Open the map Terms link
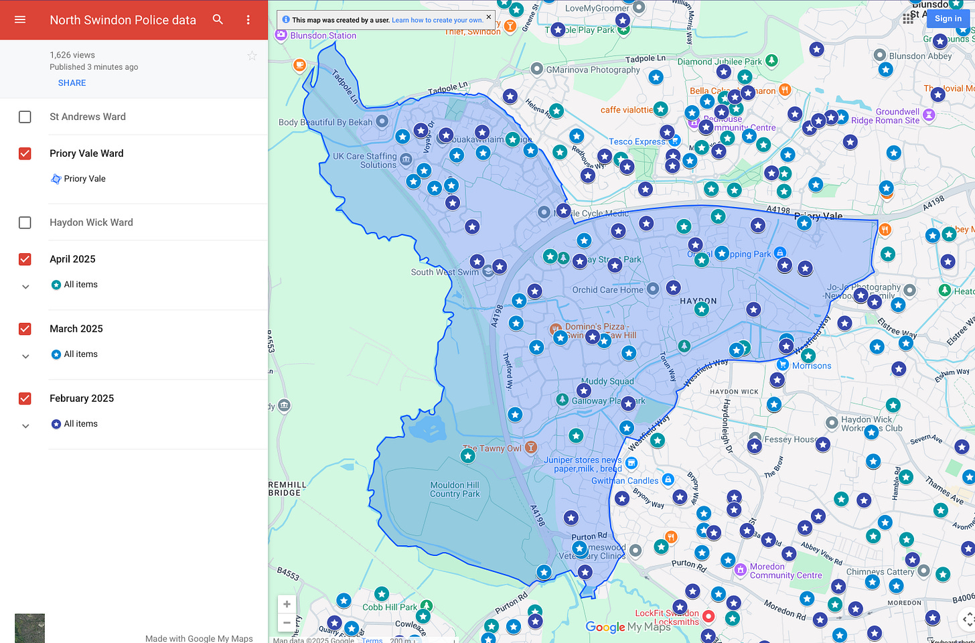Viewport: 975px width, 643px height. (372, 640)
